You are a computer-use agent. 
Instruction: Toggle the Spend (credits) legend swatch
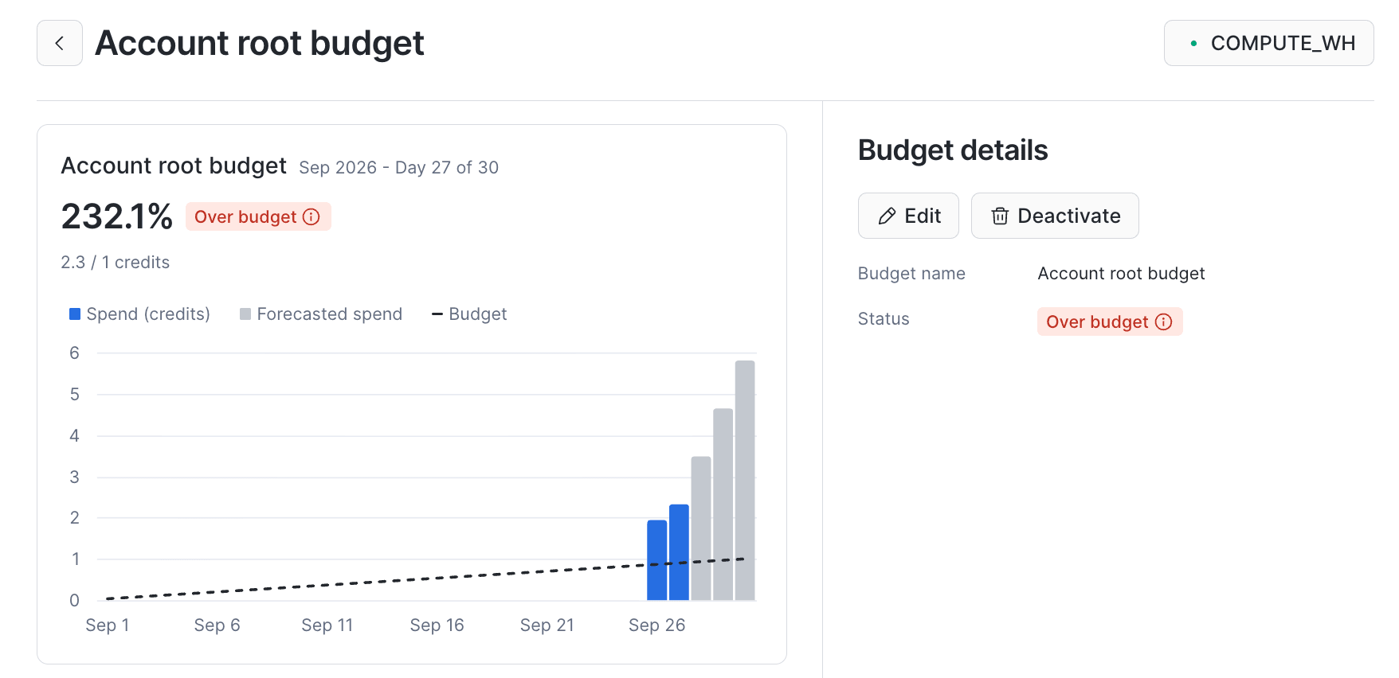coord(75,314)
